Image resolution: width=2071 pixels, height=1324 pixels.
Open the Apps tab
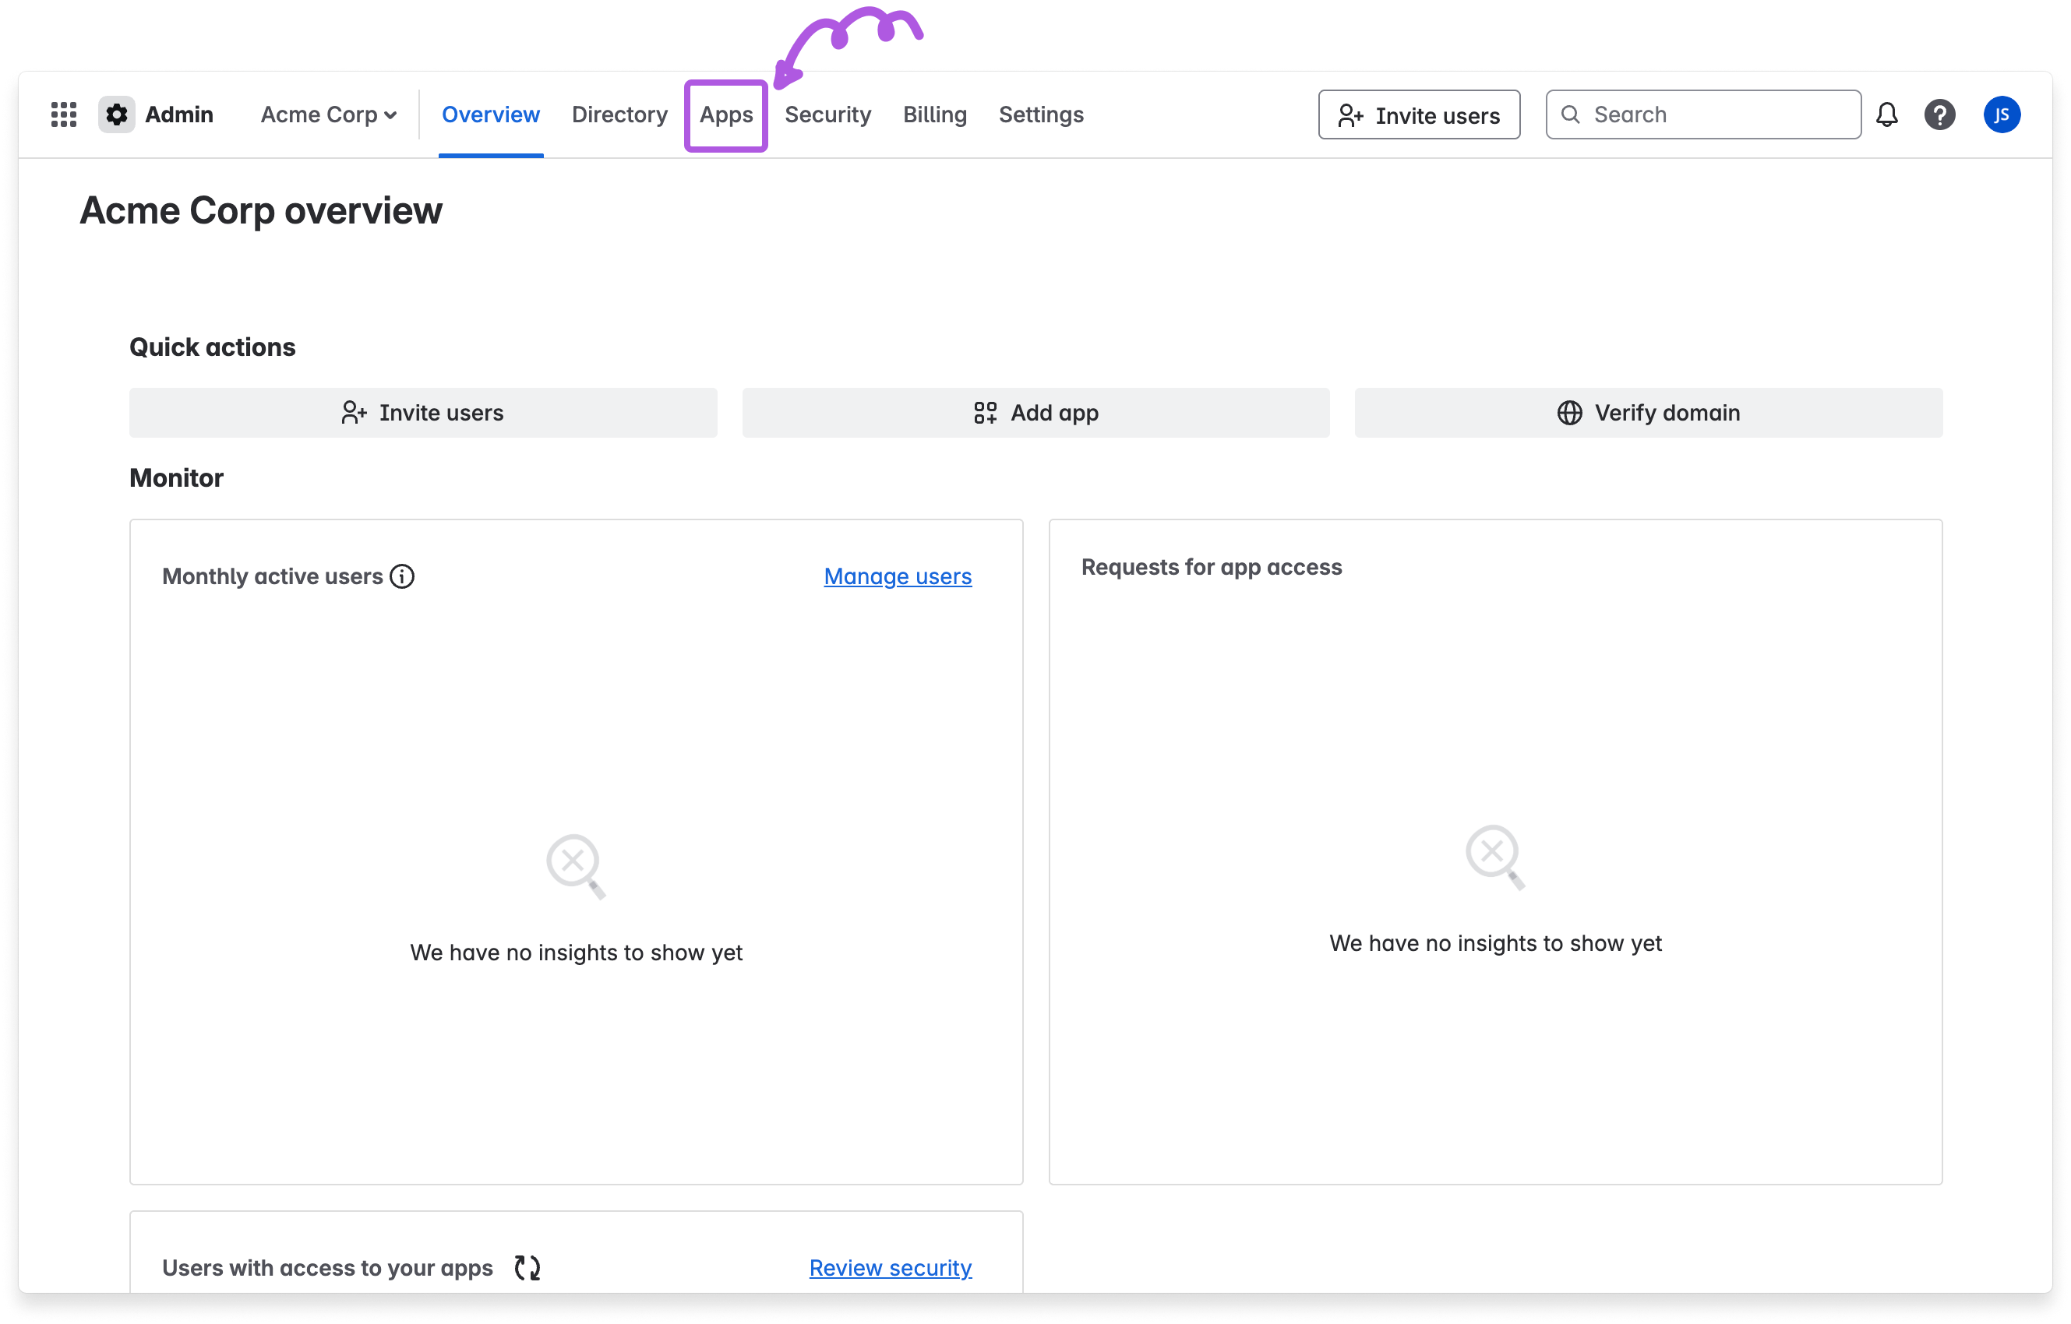tap(726, 115)
